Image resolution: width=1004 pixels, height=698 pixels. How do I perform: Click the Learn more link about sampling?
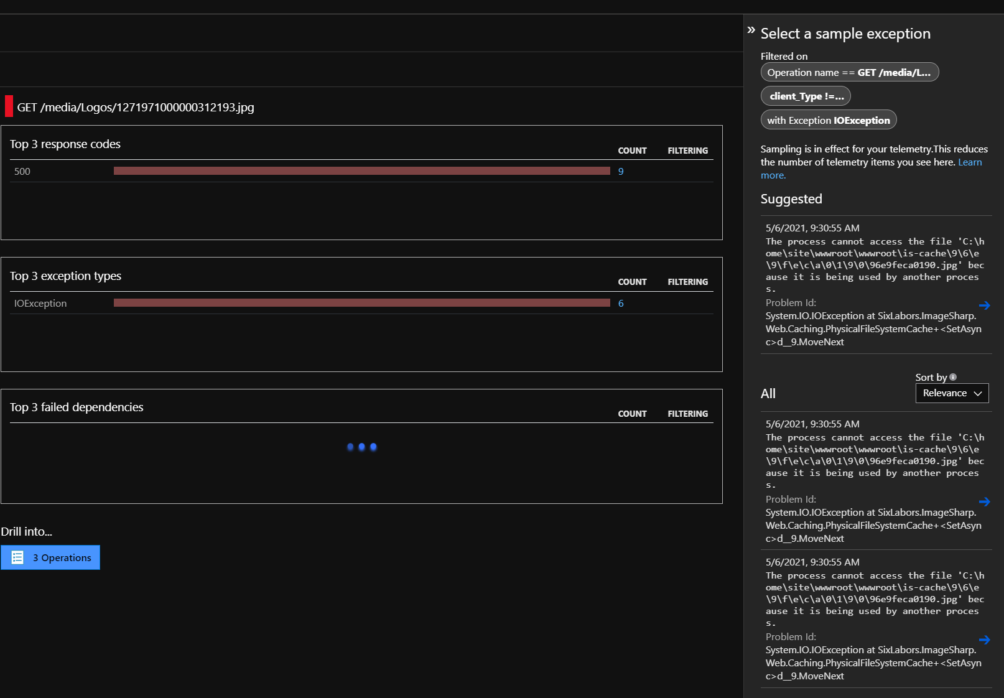pos(970,162)
